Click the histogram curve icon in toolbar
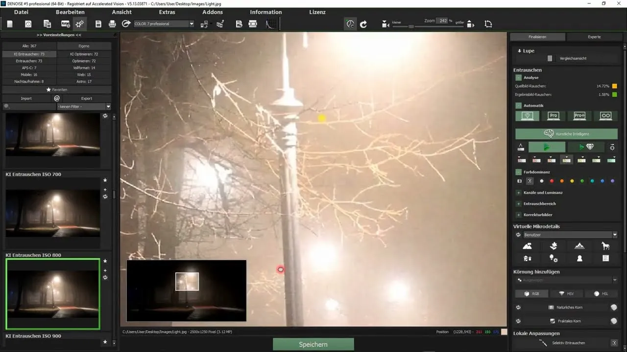 tap(270, 23)
